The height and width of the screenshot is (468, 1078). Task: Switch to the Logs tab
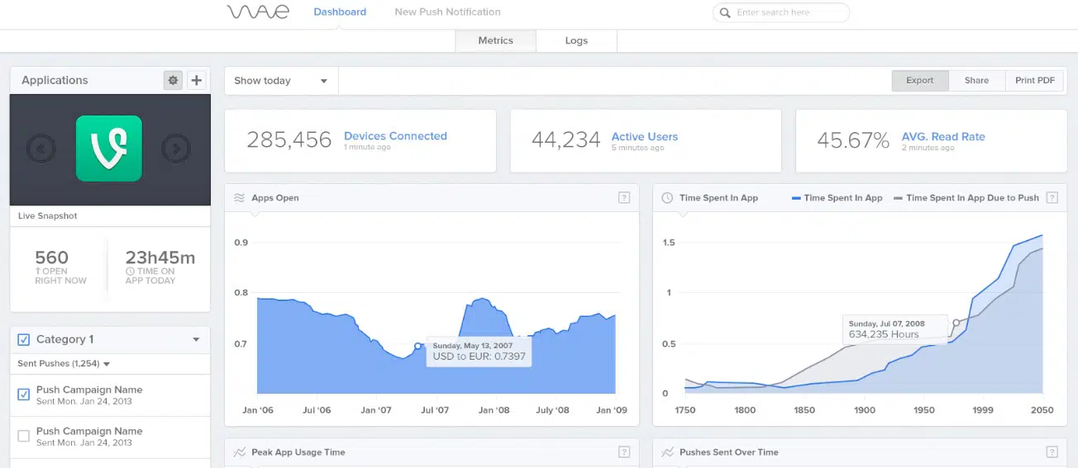pos(576,40)
